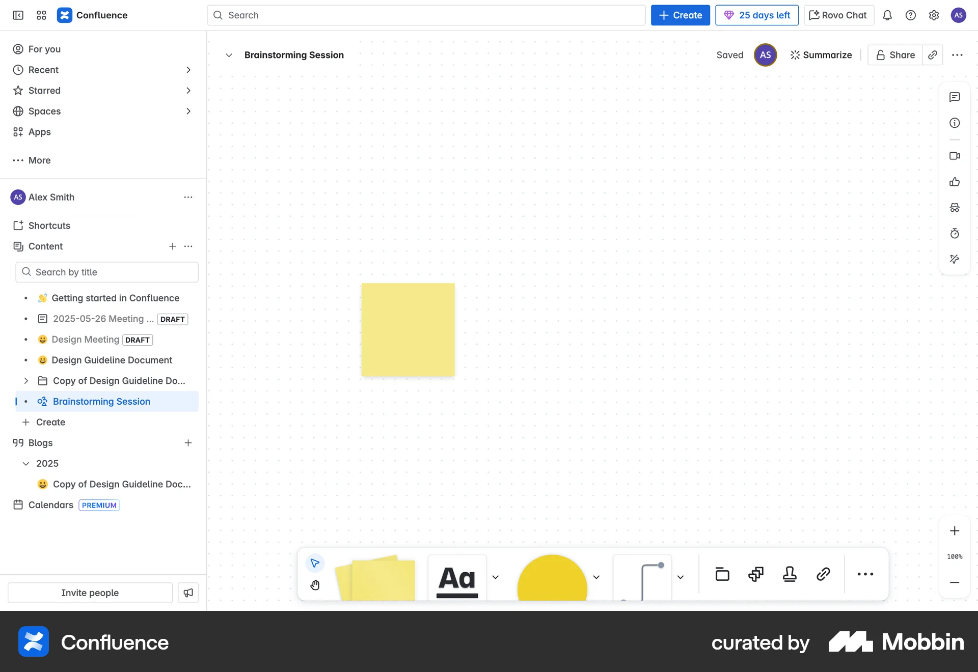Open the text style dropdown

[x=496, y=577]
